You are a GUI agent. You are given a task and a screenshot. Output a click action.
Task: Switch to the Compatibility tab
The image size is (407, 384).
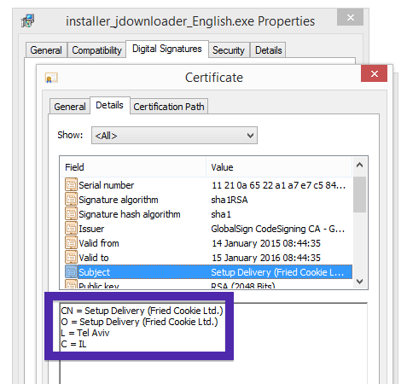[x=96, y=50]
